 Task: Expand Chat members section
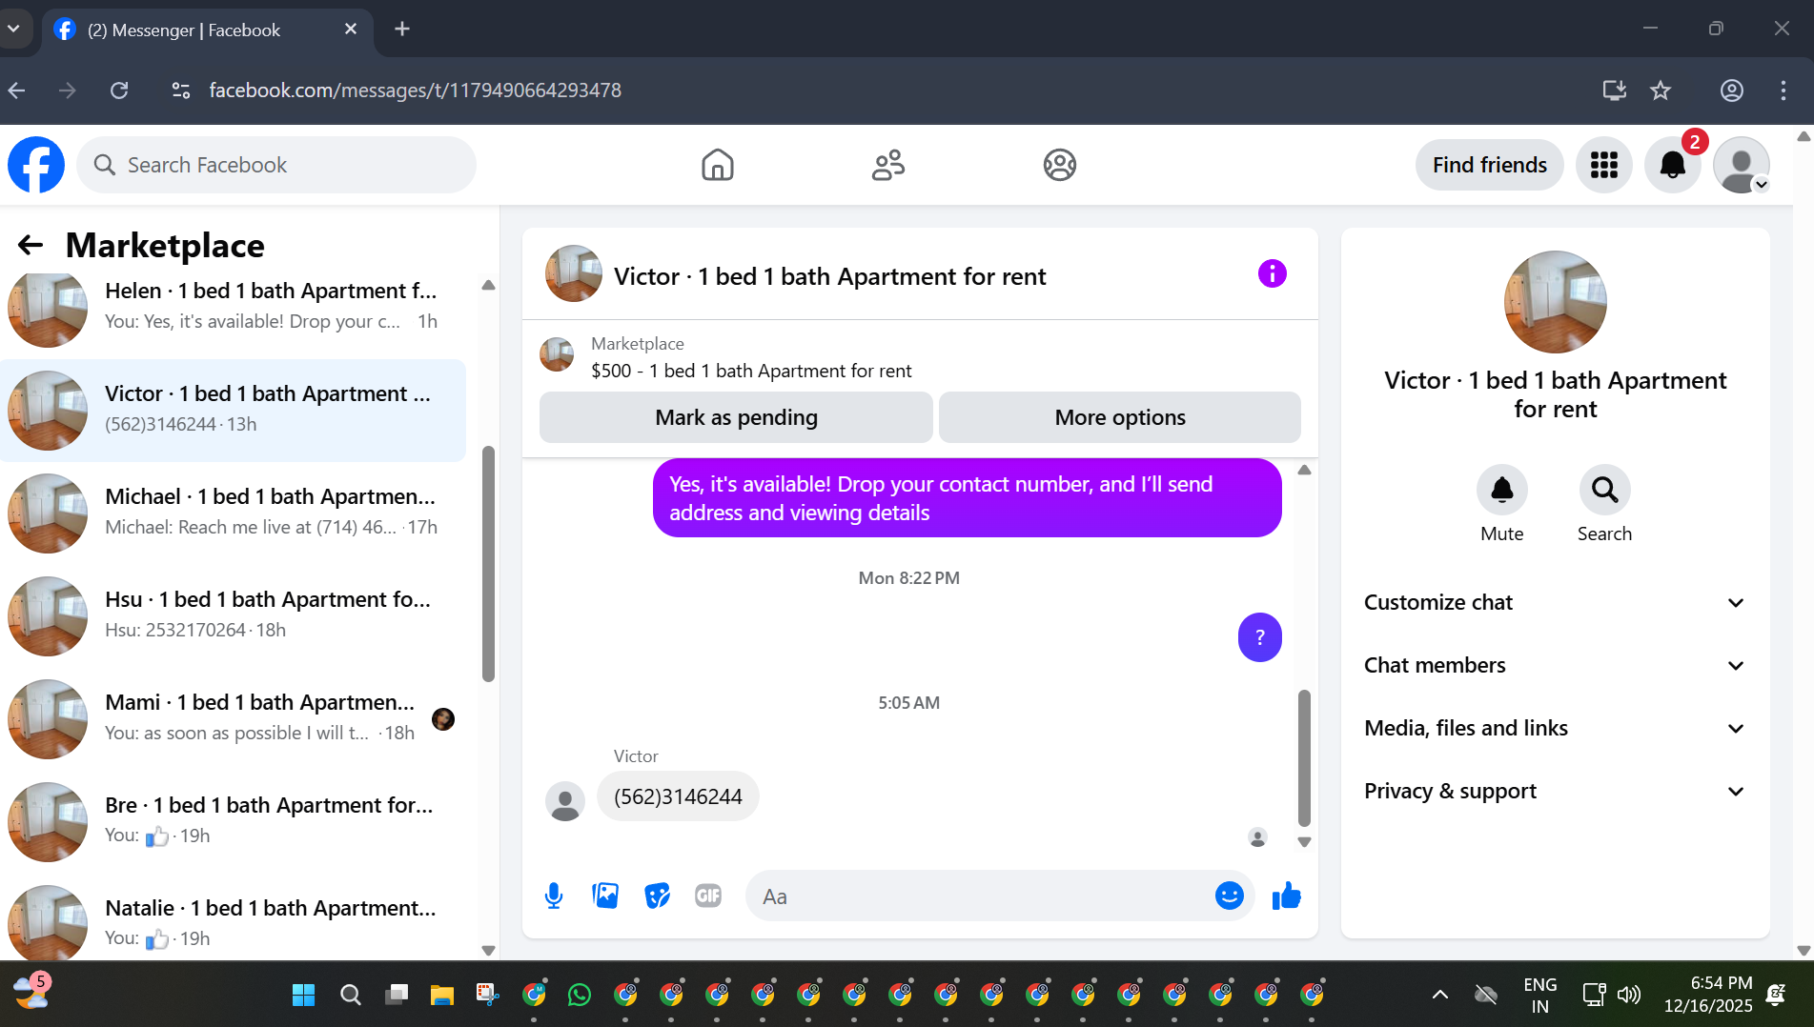[1555, 665]
